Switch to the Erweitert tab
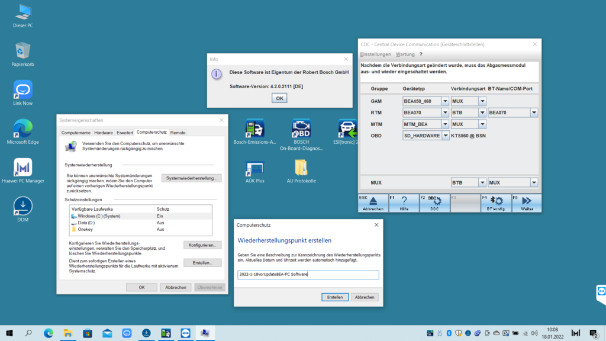Viewport: 606px width, 341px height. tap(125, 133)
